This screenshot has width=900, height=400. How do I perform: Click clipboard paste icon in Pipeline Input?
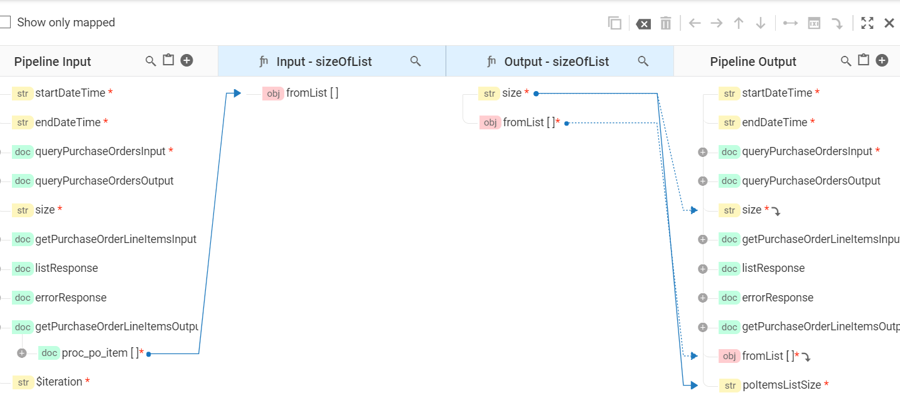pos(168,60)
